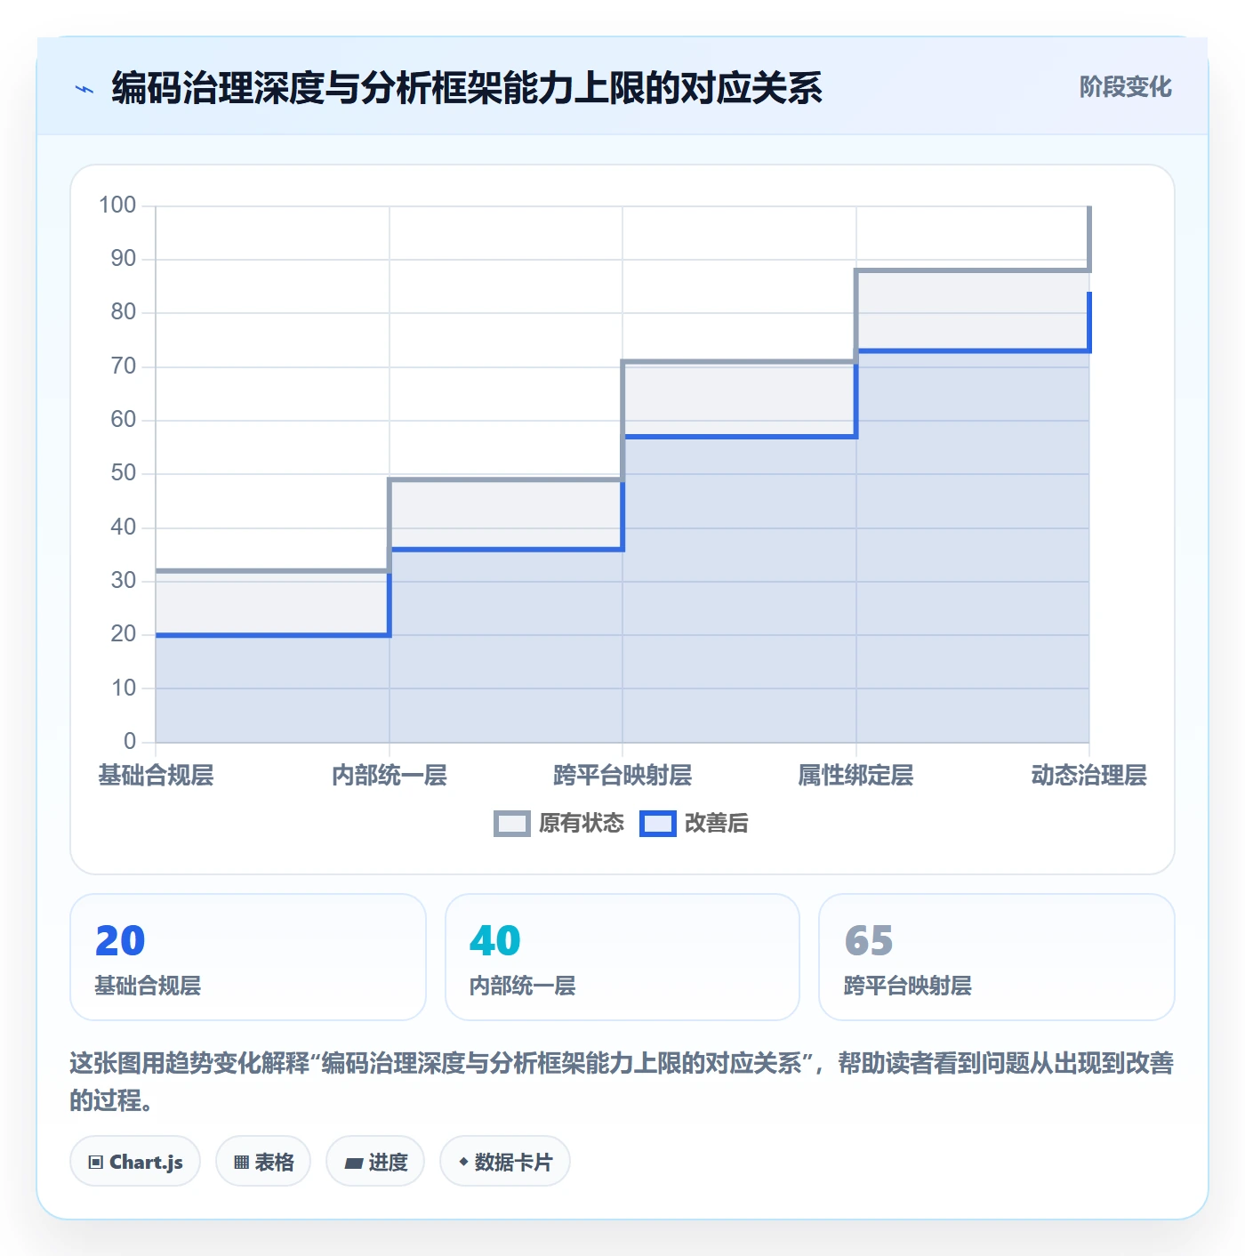
Task: Click the chart title 编码治理深度与分析框架能力上限的对应关系
Action: tap(467, 88)
